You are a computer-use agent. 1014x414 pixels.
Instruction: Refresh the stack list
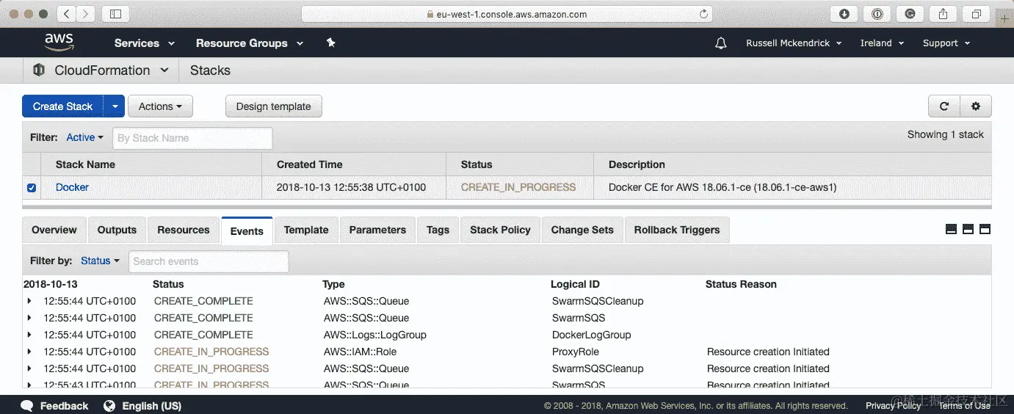tap(944, 106)
